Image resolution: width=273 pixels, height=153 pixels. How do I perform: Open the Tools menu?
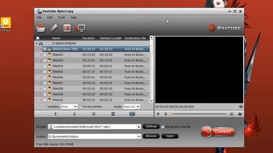(61, 17)
